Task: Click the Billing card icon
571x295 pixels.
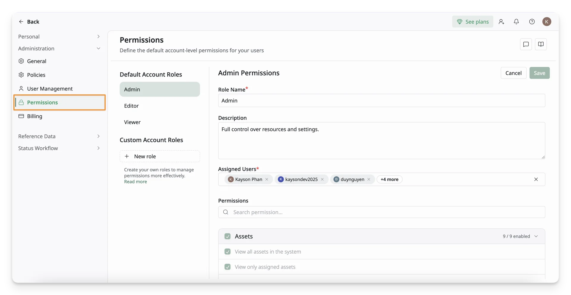Action: point(21,116)
